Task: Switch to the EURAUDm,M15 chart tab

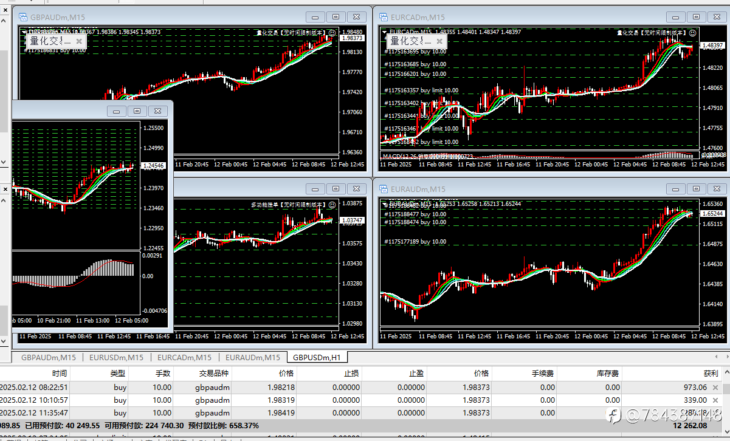Action: pos(253,357)
